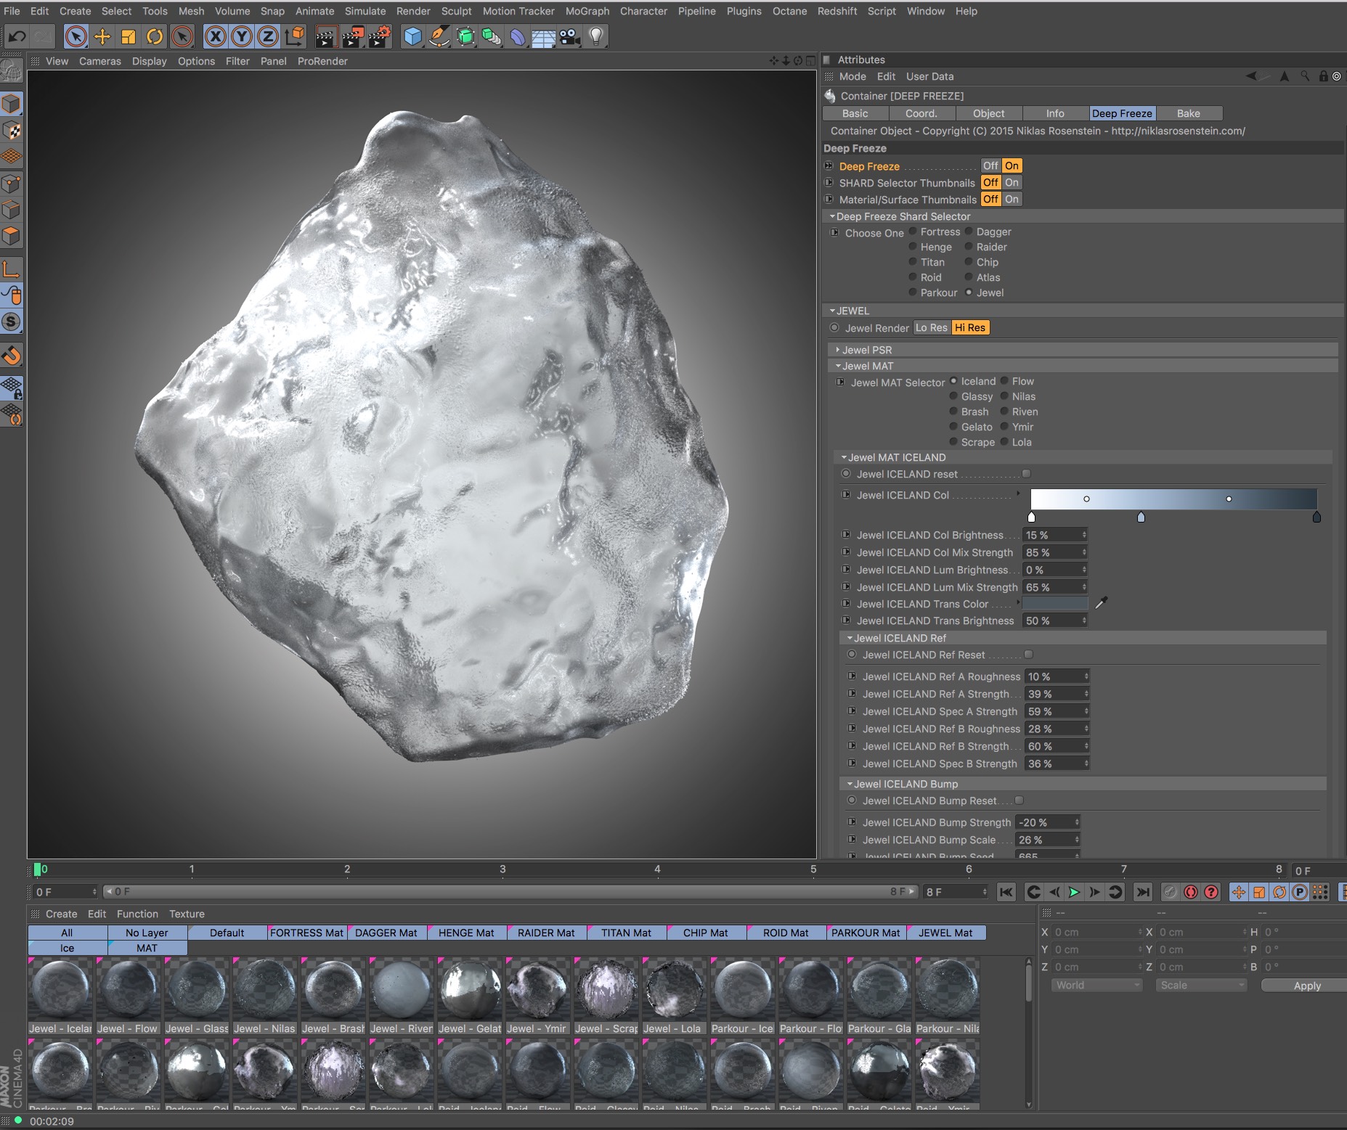Activate the Rotate tool
The image size is (1347, 1130).
[x=155, y=36]
